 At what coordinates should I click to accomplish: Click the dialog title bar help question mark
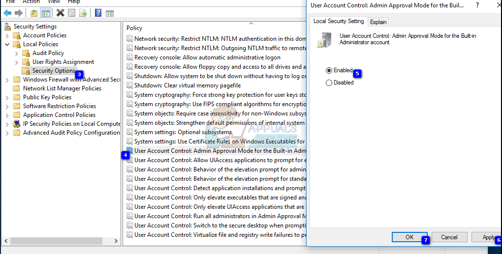tap(477, 5)
